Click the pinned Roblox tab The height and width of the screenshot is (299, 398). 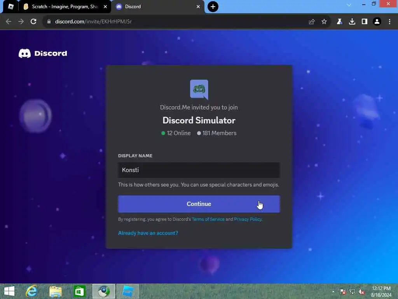tap(10, 7)
